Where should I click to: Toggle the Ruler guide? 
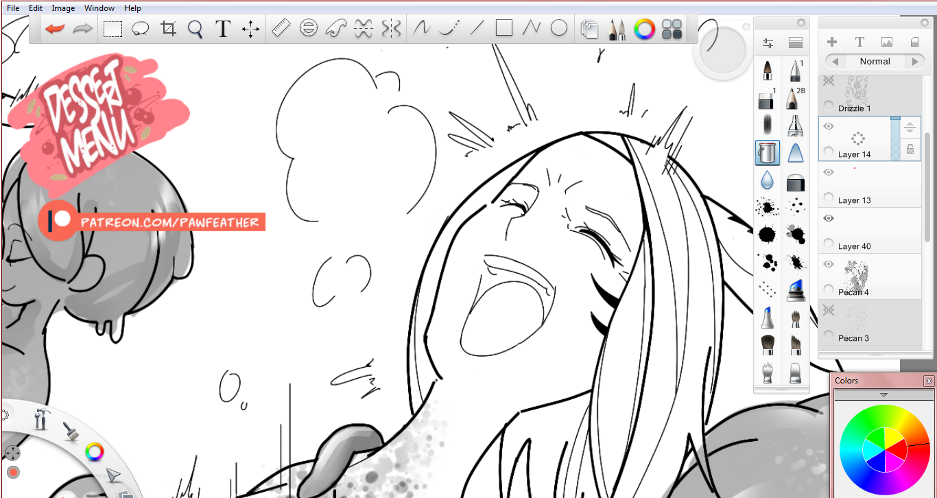point(281,29)
